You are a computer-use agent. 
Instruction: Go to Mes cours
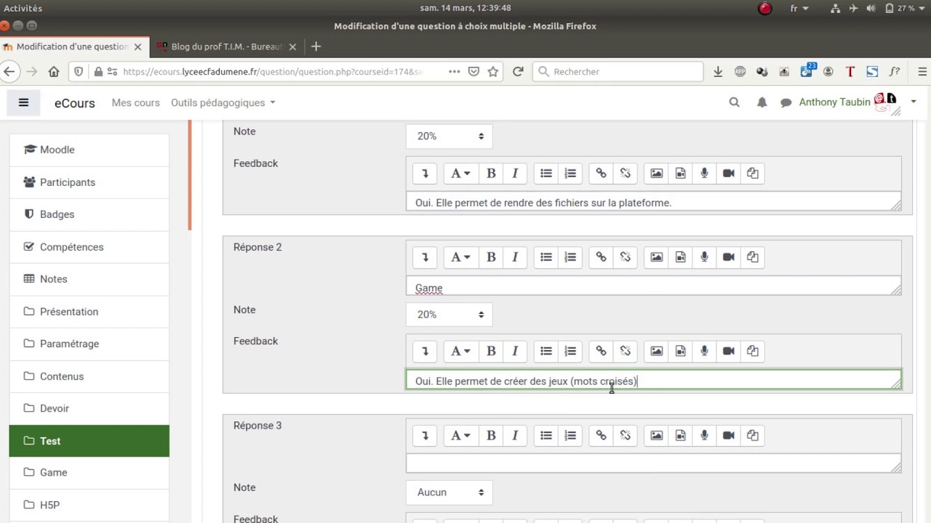pyautogui.click(x=135, y=102)
